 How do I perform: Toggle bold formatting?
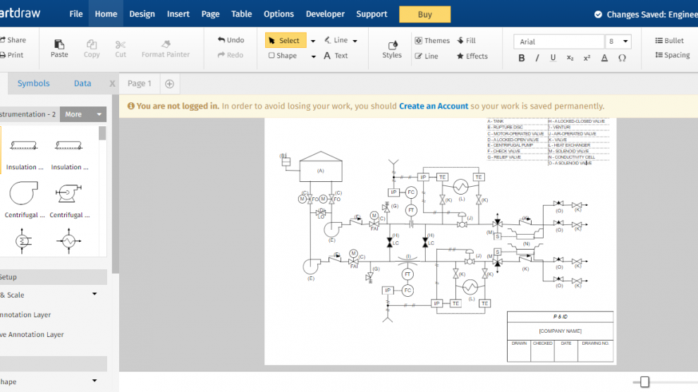pos(522,58)
